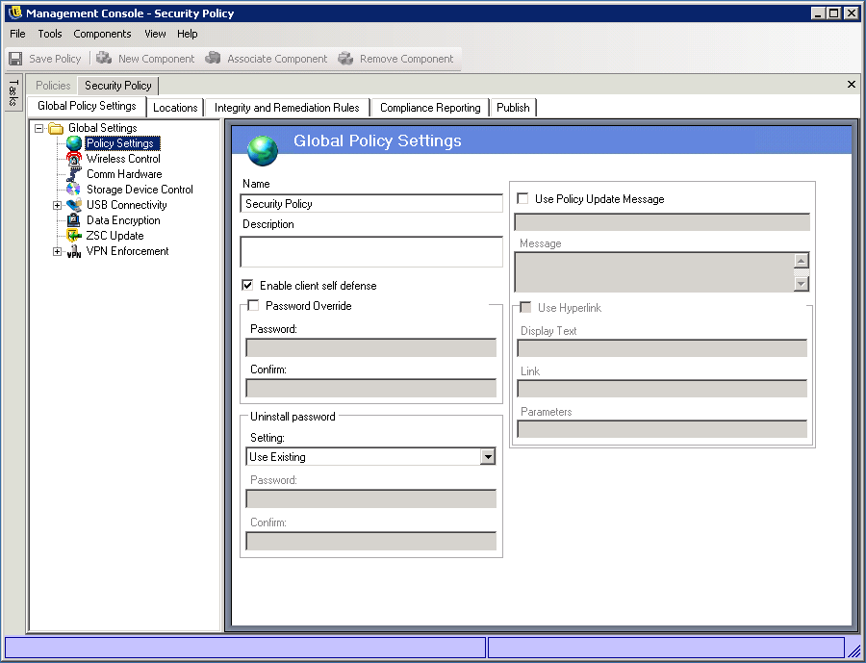Screen dimensions: 866x663
Task: Select USB Connectivity tree item
Action: pos(126,205)
